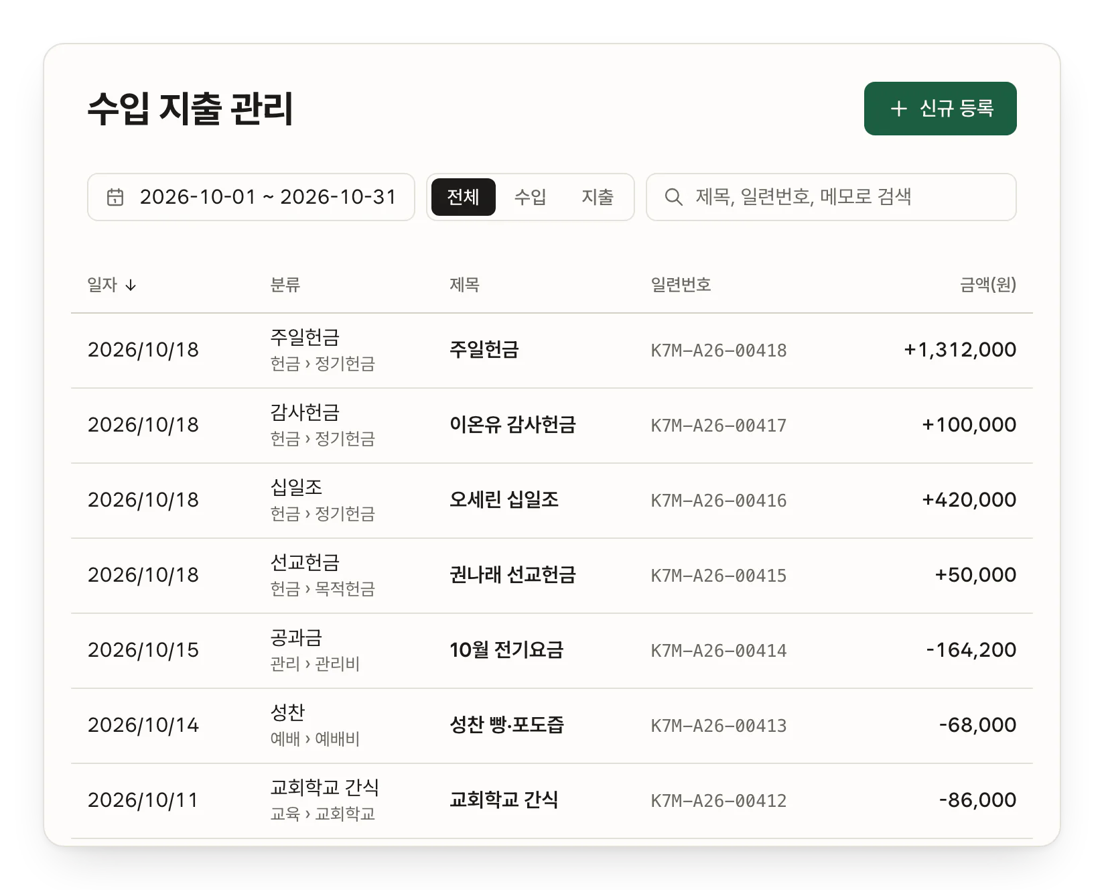
Task: Click the 일련번호 column header
Action: [681, 285]
